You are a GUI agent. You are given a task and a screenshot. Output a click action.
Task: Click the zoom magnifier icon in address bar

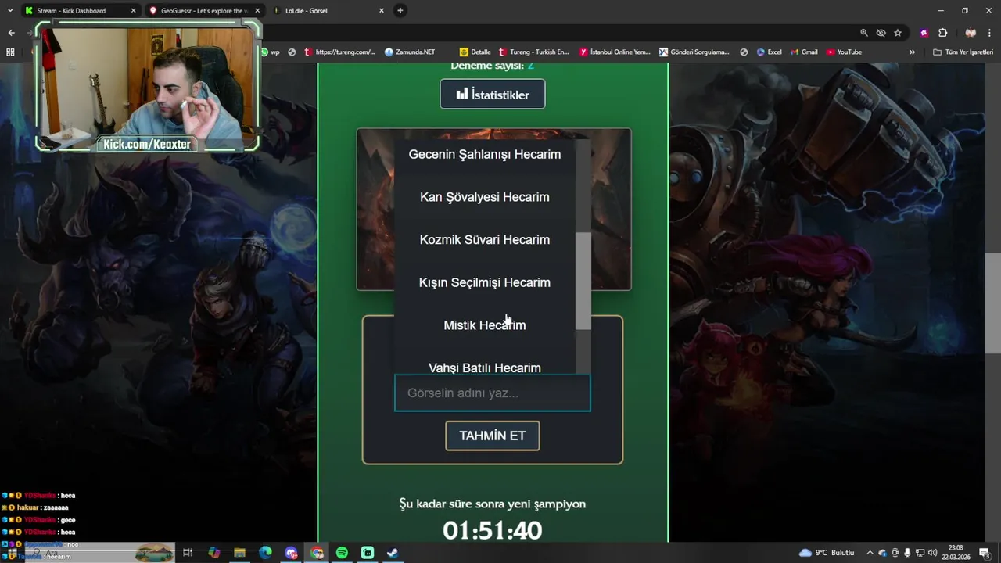[864, 33]
